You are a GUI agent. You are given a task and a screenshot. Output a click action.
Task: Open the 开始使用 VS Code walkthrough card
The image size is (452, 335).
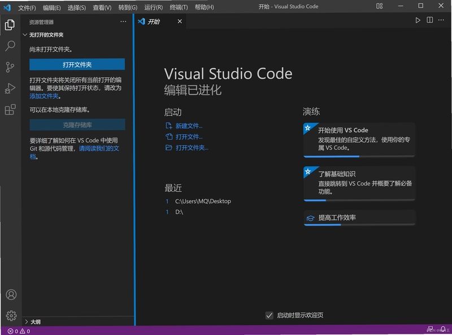click(x=359, y=139)
